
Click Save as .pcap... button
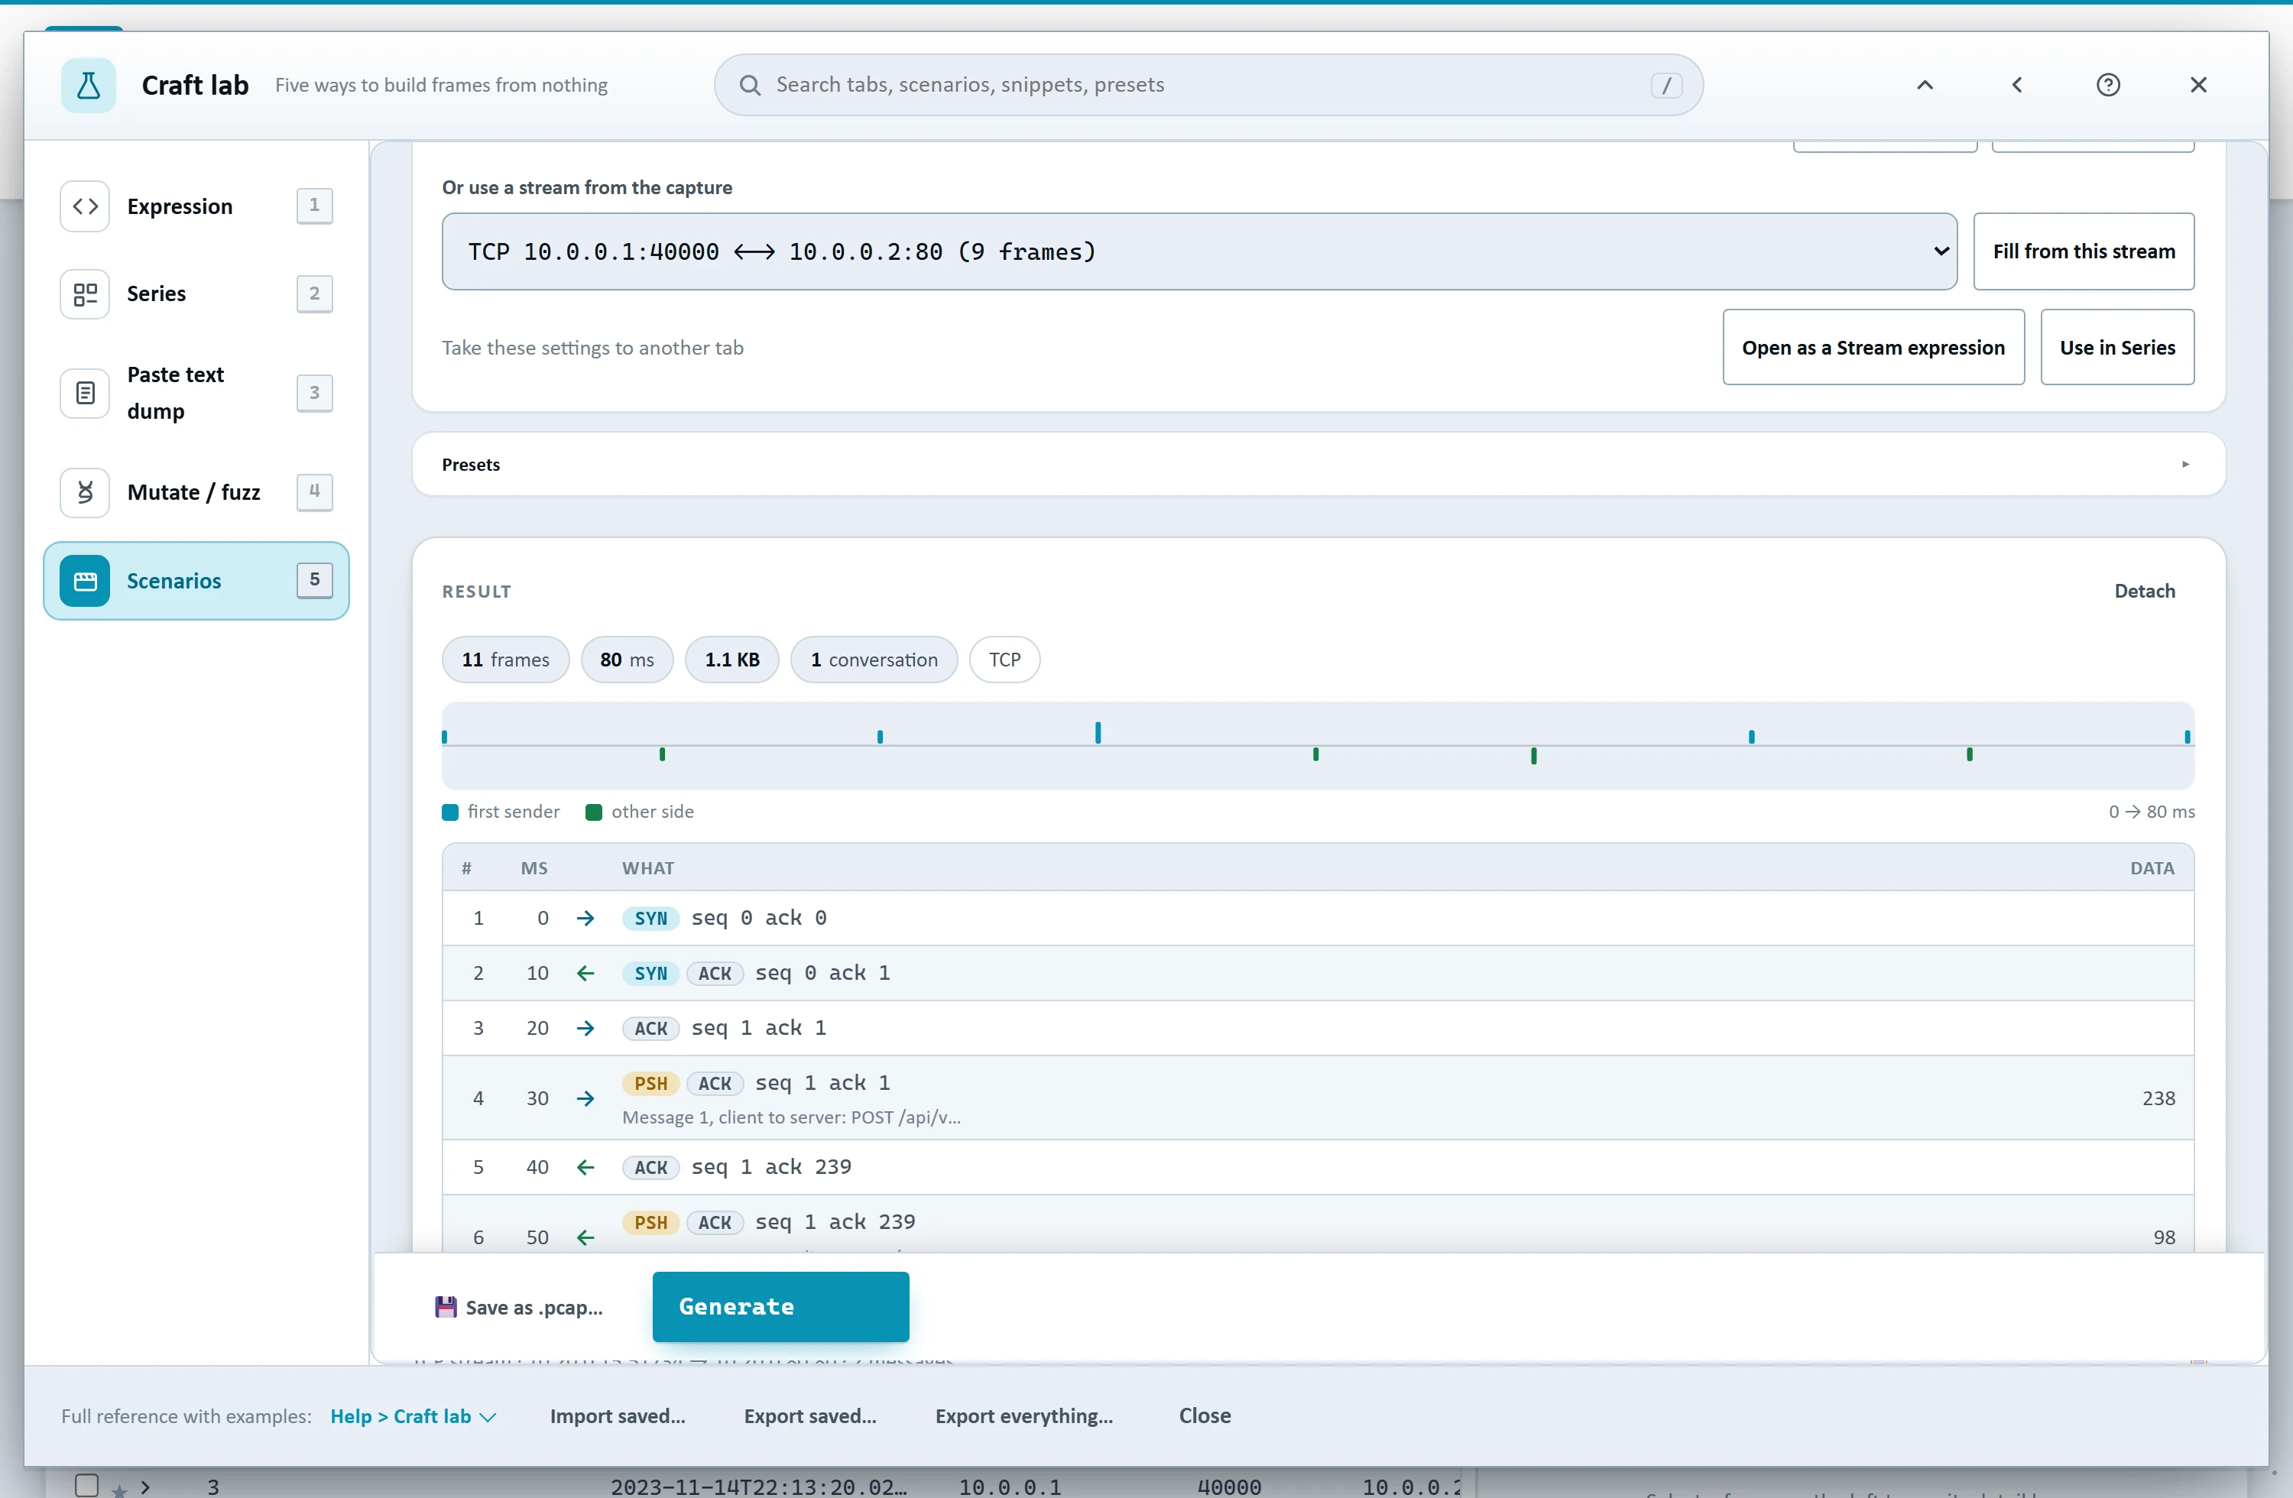click(x=521, y=1306)
